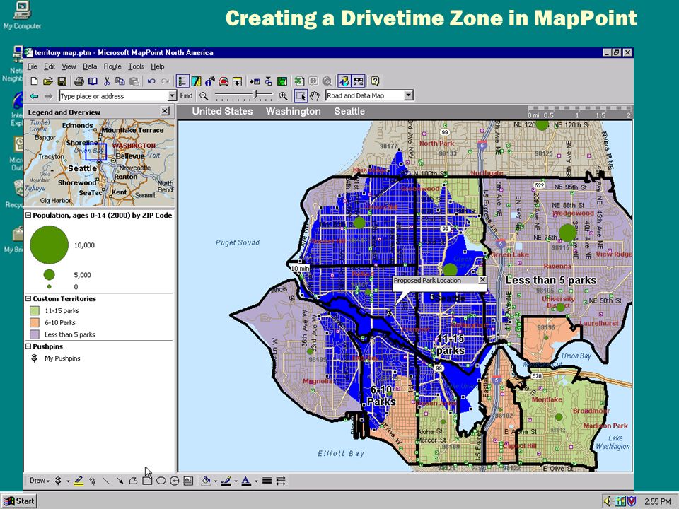
Task: Collapse the Population ages 0-14 legend section
Action: [28, 215]
